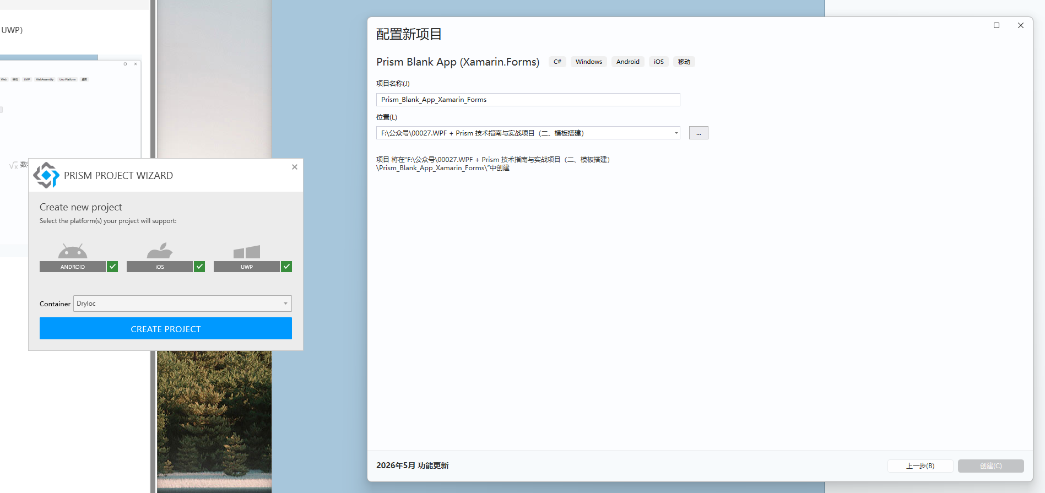Click the Prism Blank App (Xamarin.Forms) title
Image resolution: width=1045 pixels, height=493 pixels.
458,62
